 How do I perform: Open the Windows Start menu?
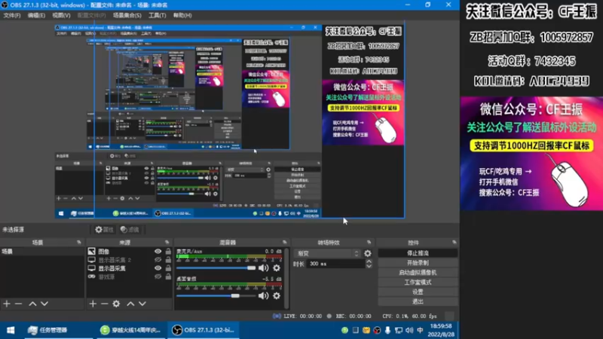point(11,330)
